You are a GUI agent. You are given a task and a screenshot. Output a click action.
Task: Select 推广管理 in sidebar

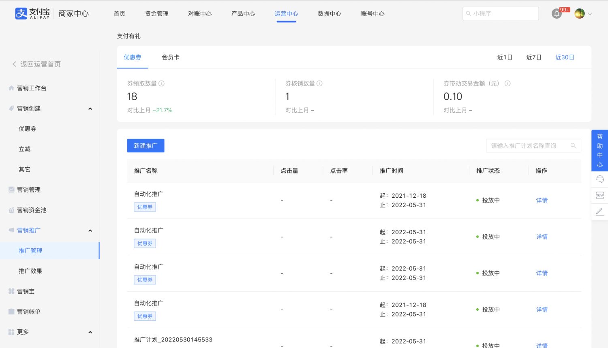49,251
